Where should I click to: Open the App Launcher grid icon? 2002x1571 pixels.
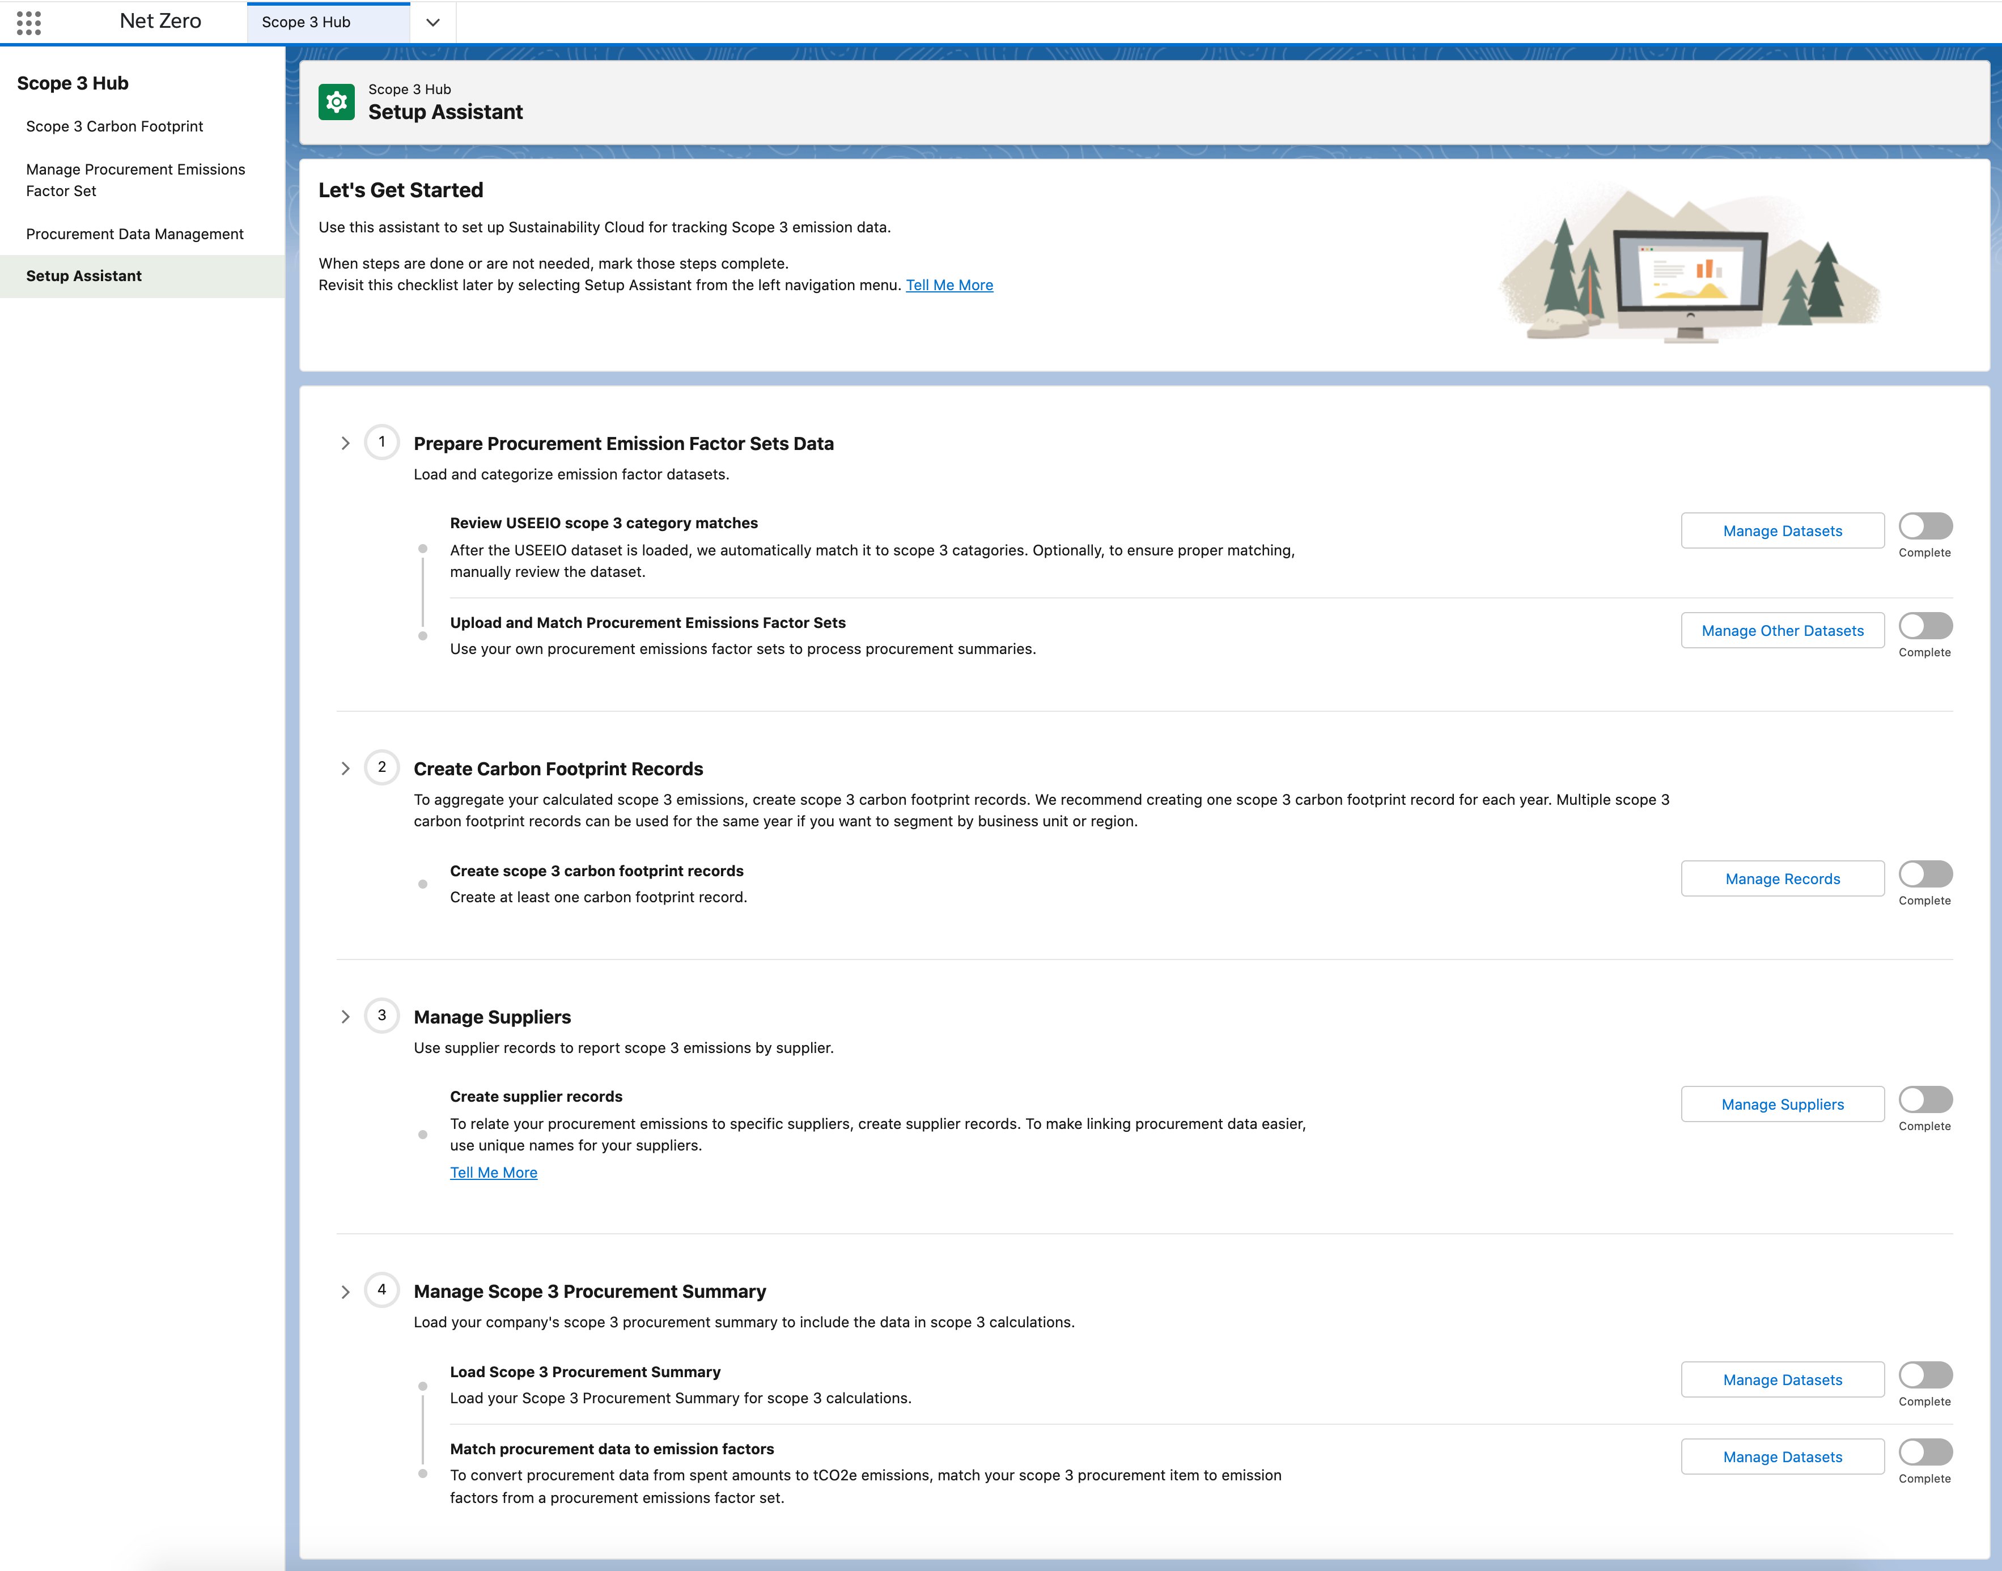[28, 23]
